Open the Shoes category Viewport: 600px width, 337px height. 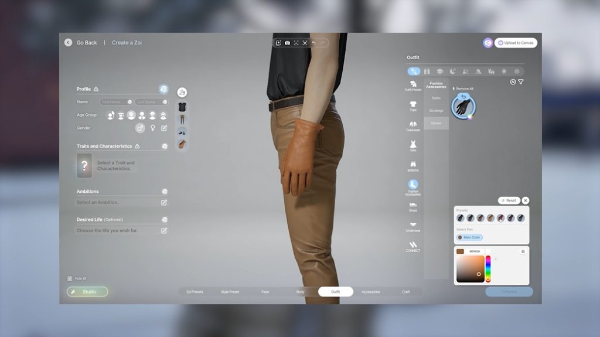point(413,206)
